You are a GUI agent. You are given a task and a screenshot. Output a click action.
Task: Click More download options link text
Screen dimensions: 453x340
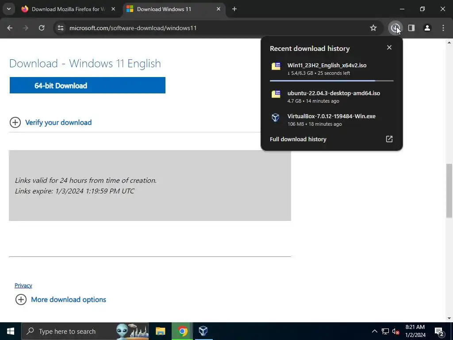click(69, 300)
